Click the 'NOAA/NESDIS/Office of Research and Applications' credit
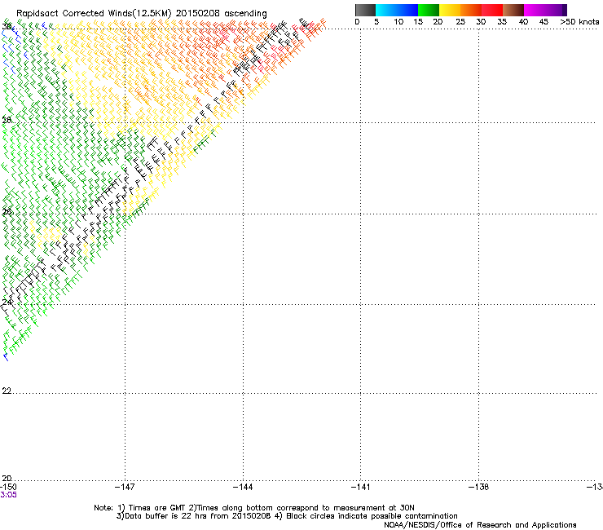Viewport: 603px width, 530px height. pos(480,525)
